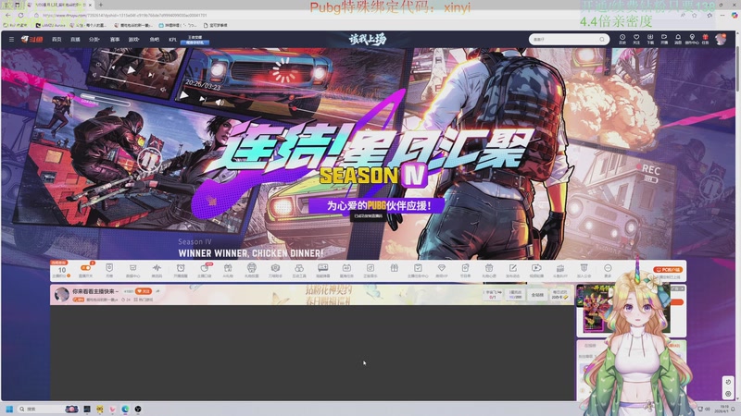Select the KPL menu item
741x416 pixels.
pyautogui.click(x=172, y=40)
